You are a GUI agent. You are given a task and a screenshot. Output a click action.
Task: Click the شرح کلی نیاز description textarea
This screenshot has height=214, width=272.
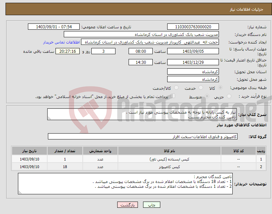coord(142,114)
